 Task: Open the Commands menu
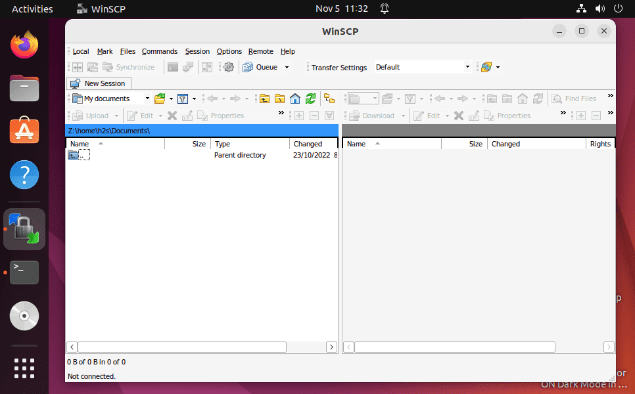[x=160, y=51]
